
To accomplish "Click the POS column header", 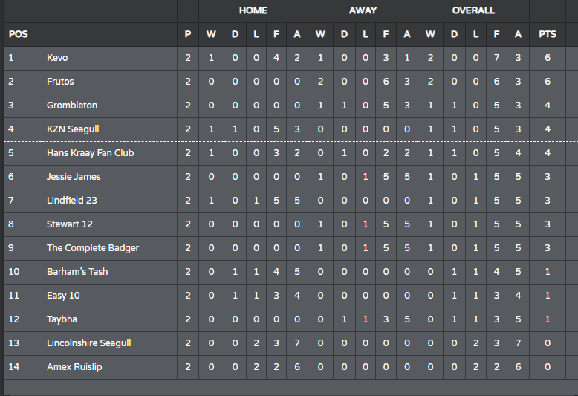I will point(18,34).
